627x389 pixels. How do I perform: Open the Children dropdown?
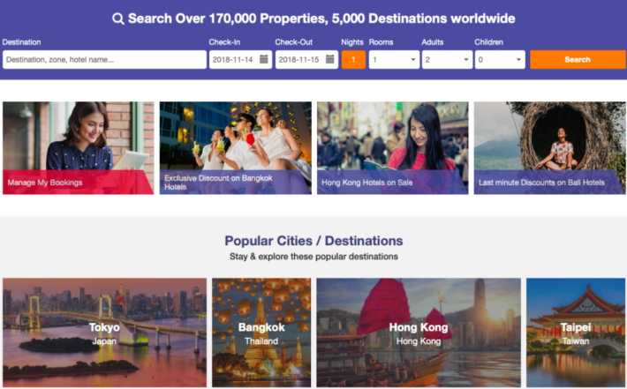tap(500, 59)
